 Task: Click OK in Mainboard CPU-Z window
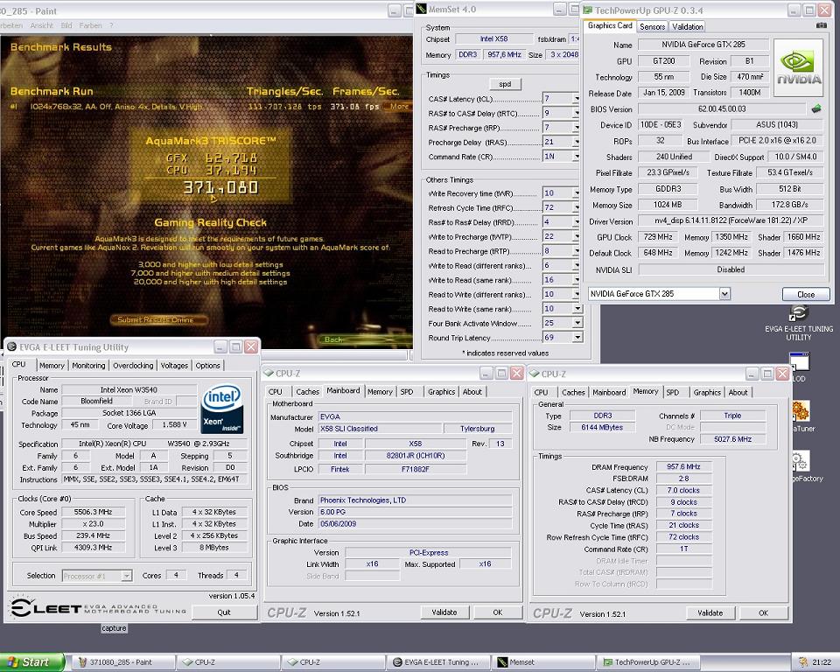[498, 612]
